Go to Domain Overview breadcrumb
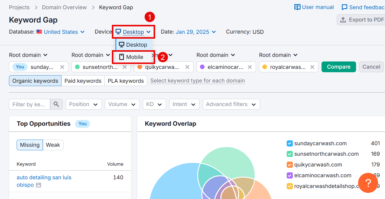Screen dimensions: 385x199 pos(64,7)
